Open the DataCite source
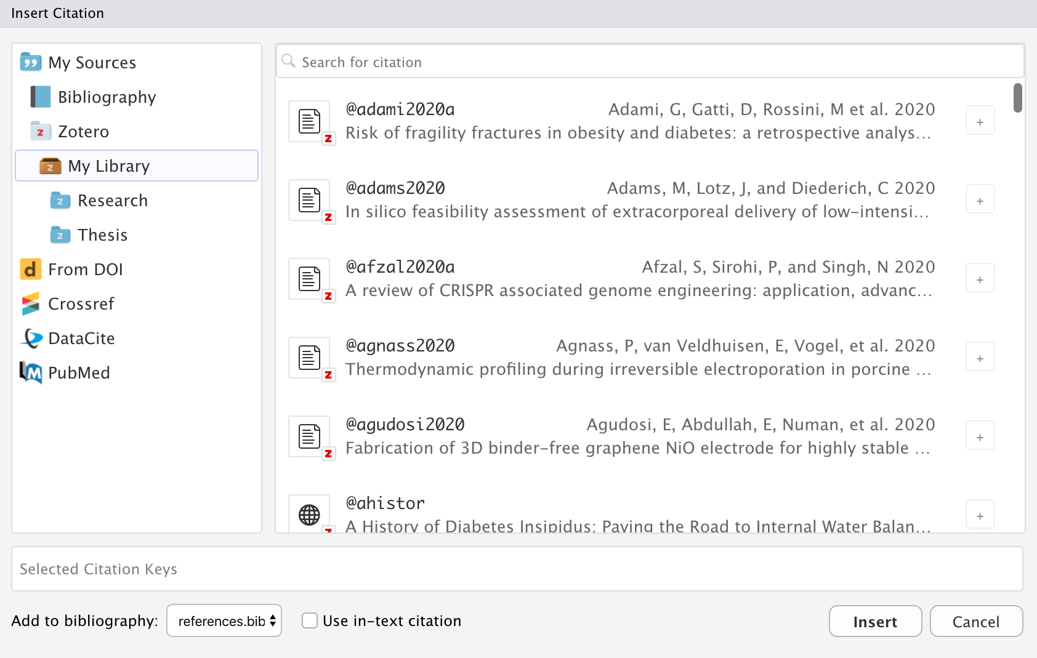The height and width of the screenshot is (658, 1037). (x=81, y=338)
